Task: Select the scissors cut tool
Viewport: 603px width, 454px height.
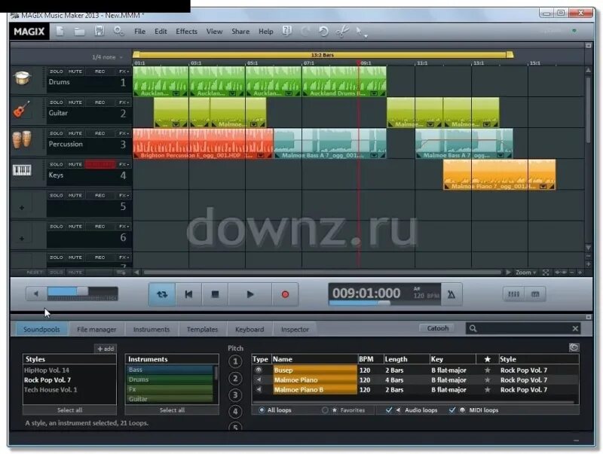Action: (342, 31)
